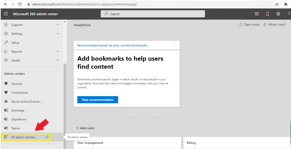Click the browser address bar URL

pyautogui.click(x=84, y=4)
